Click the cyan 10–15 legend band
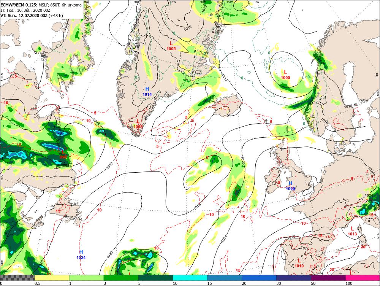 [x=190, y=278]
